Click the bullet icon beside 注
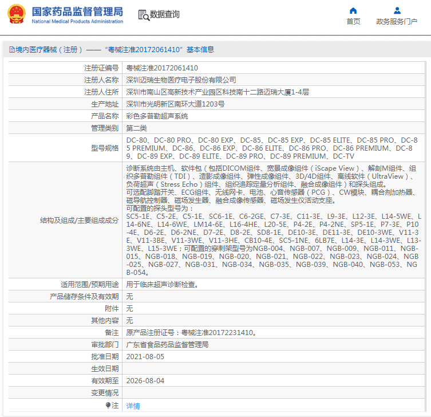The height and width of the screenshot is (417, 431). click(x=108, y=405)
